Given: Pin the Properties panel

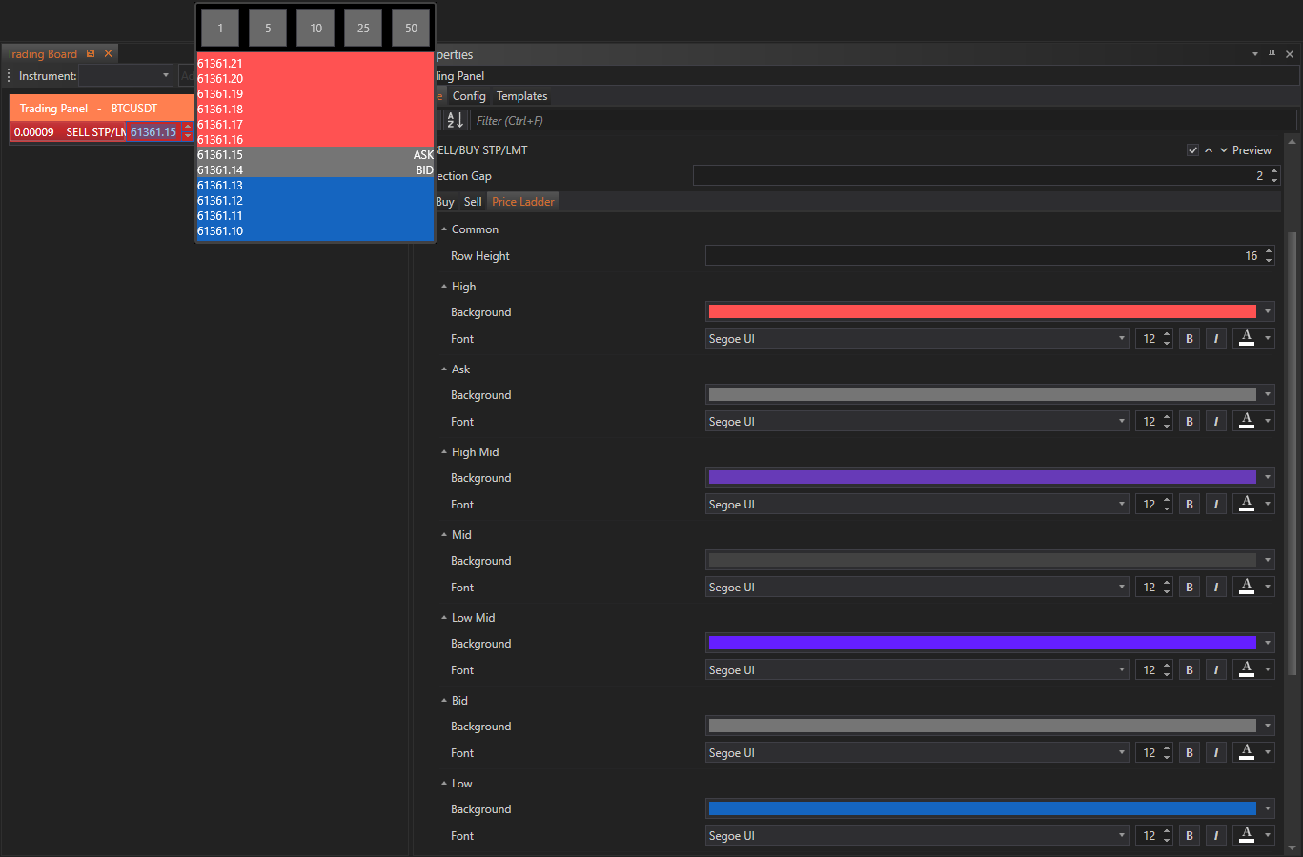Looking at the screenshot, I should tap(1272, 54).
